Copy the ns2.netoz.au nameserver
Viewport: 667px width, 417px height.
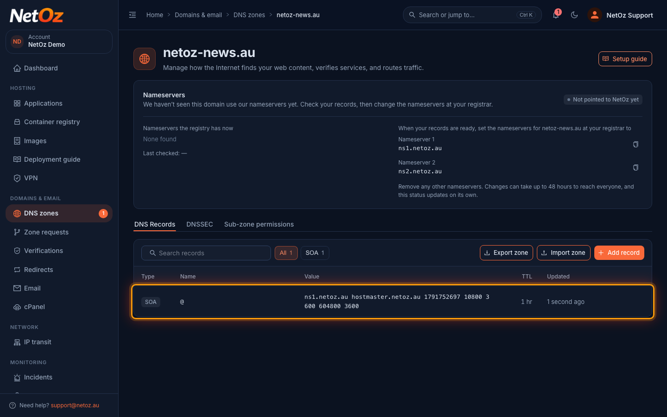point(636,167)
